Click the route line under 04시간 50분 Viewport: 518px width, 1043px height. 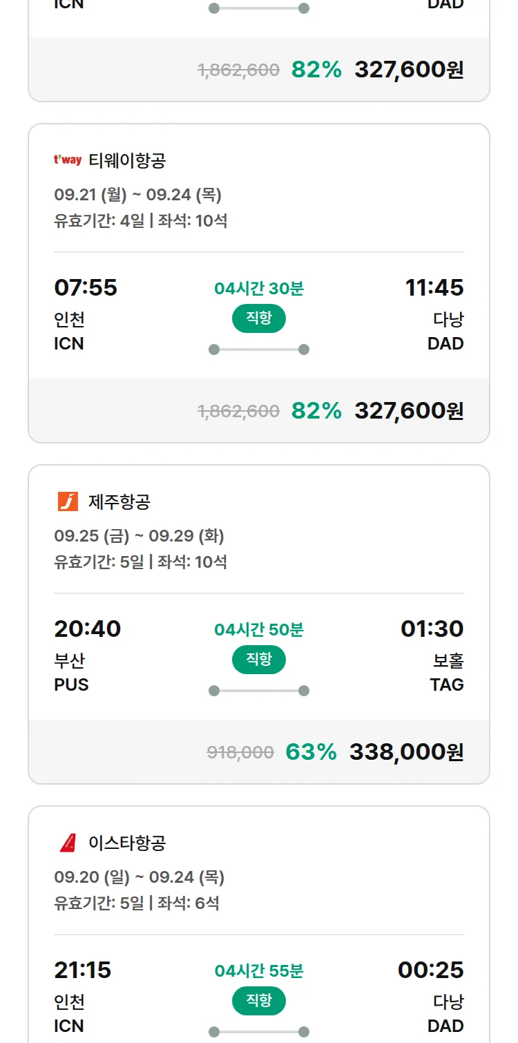259,691
